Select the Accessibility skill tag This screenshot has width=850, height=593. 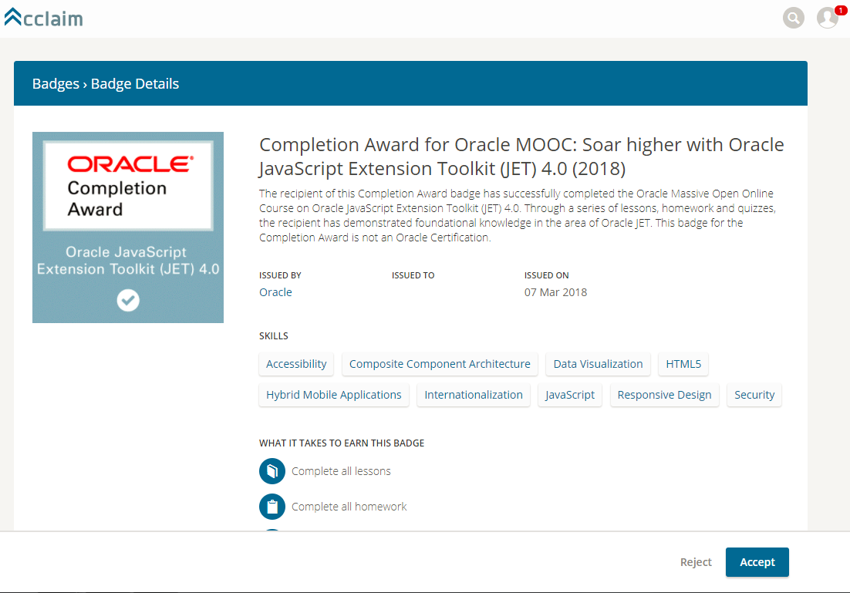pyautogui.click(x=296, y=364)
